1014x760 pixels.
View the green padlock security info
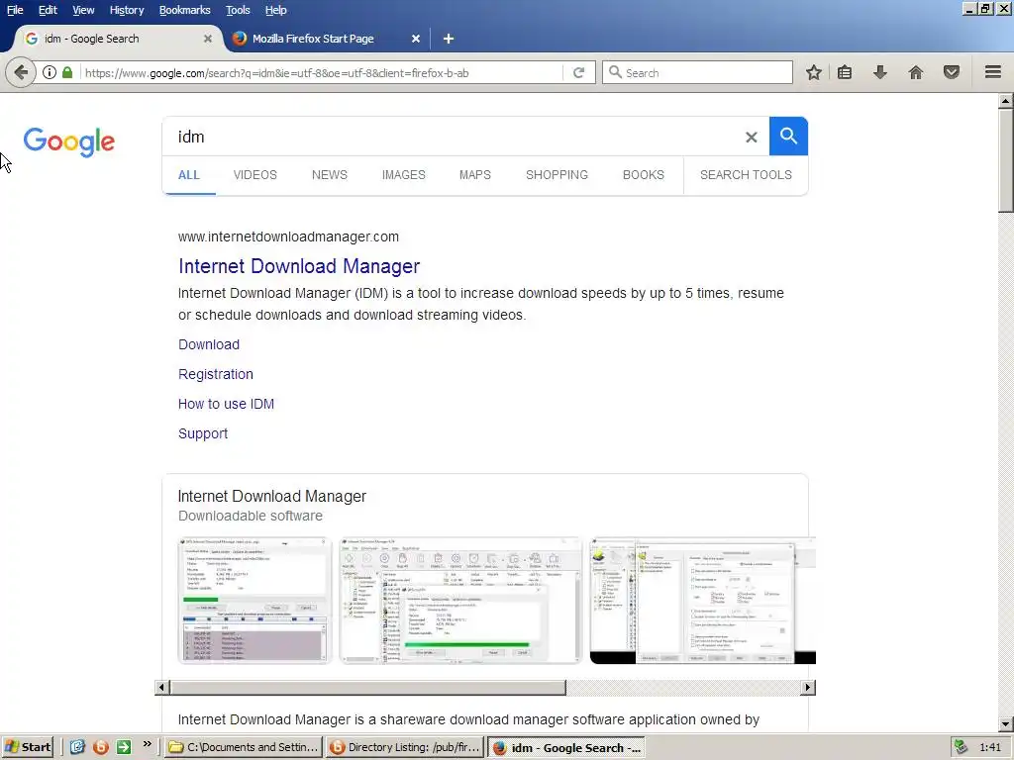[x=67, y=72]
